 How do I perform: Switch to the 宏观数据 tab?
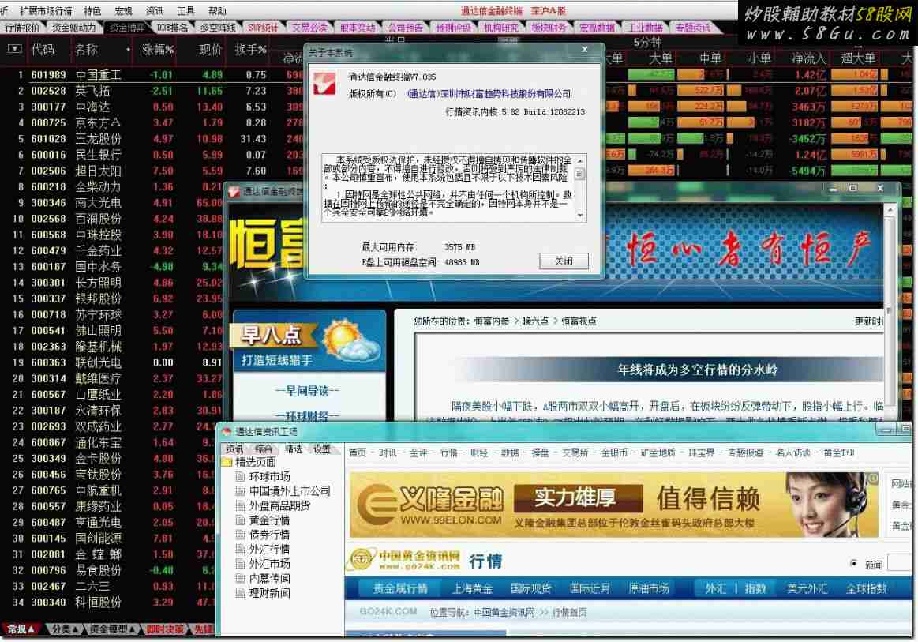[598, 28]
